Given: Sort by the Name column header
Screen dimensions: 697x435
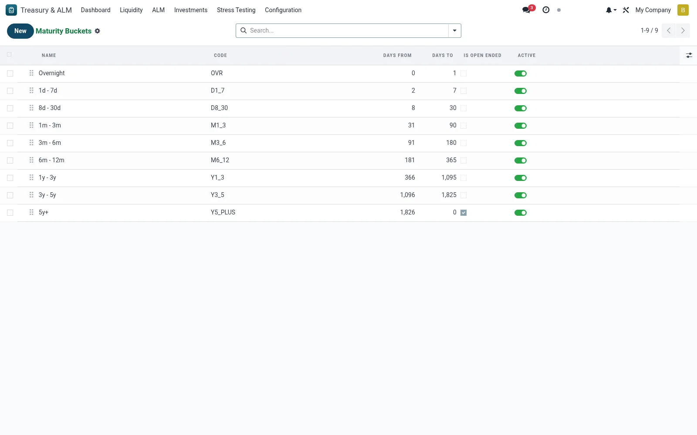Looking at the screenshot, I should (x=49, y=55).
